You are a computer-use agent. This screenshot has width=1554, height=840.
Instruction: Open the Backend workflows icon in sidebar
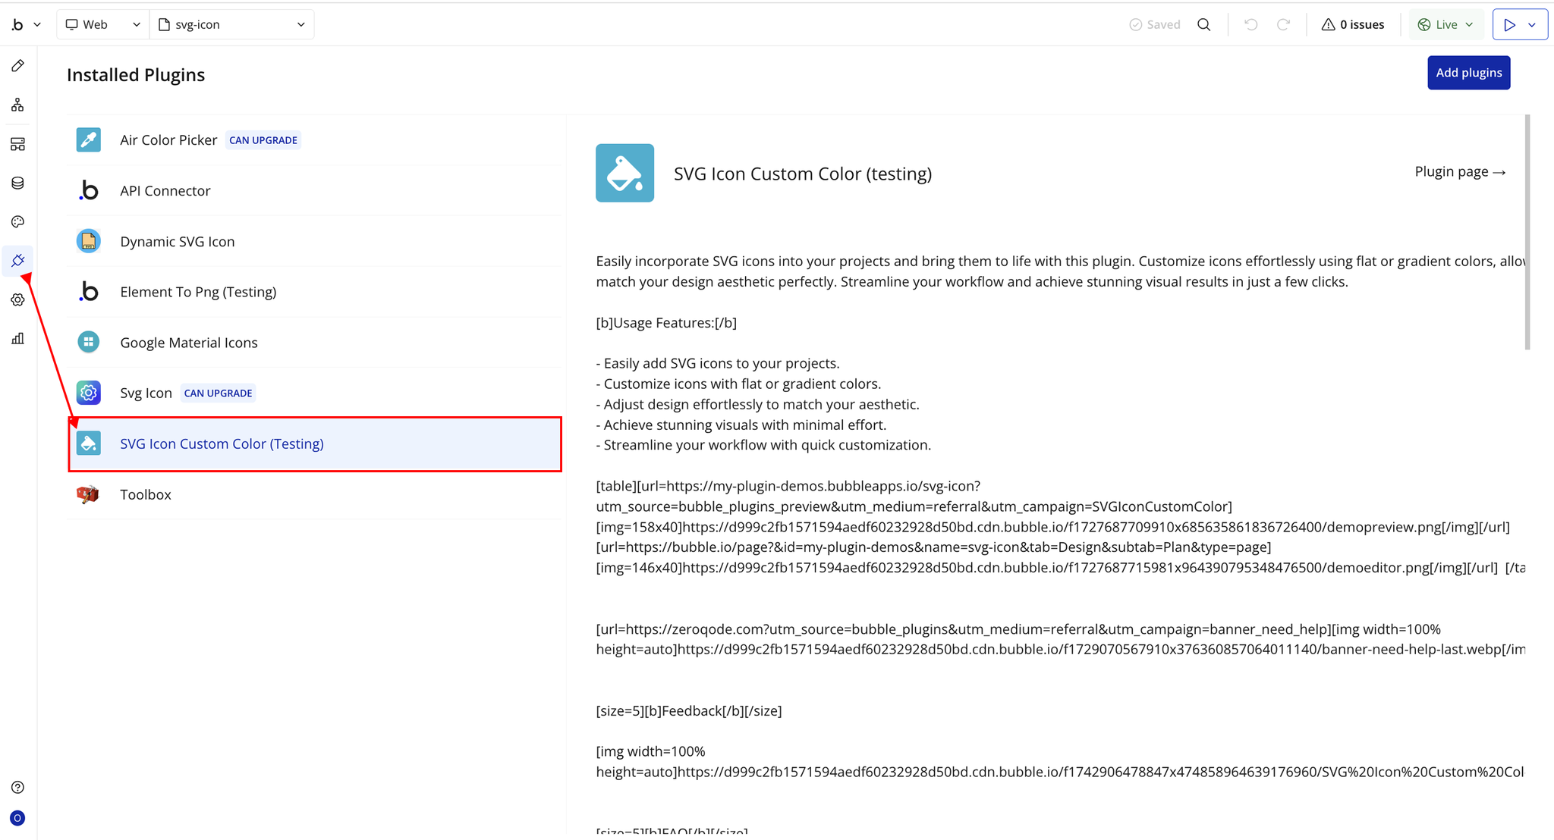point(17,144)
